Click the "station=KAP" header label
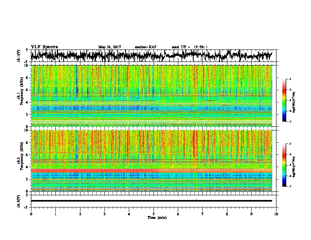 [146, 47]
